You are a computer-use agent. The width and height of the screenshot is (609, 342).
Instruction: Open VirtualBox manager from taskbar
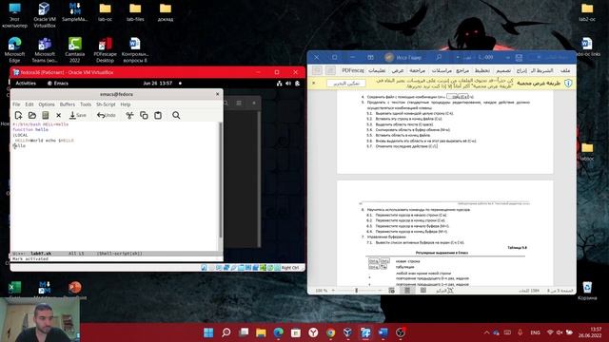[348, 332]
